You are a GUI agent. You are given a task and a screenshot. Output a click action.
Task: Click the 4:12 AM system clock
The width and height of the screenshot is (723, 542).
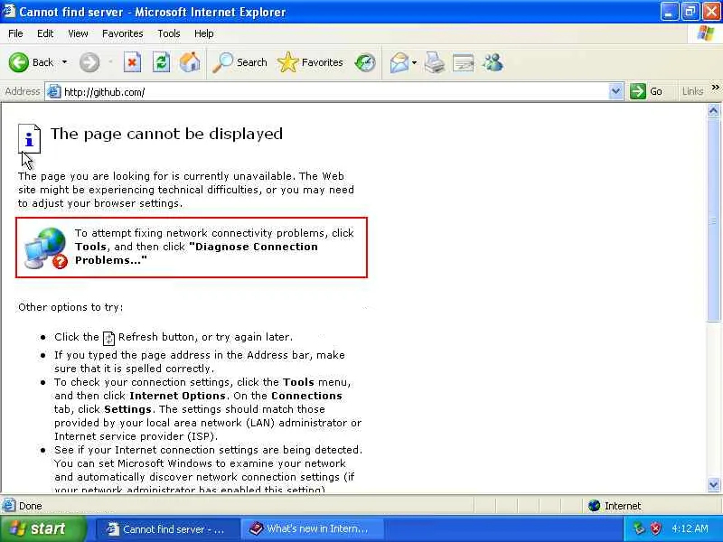[x=690, y=528]
